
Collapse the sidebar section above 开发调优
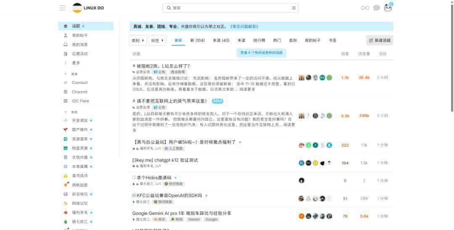[66, 112]
